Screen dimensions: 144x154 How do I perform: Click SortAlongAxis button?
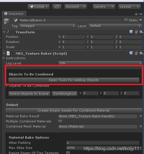pos(65,94)
